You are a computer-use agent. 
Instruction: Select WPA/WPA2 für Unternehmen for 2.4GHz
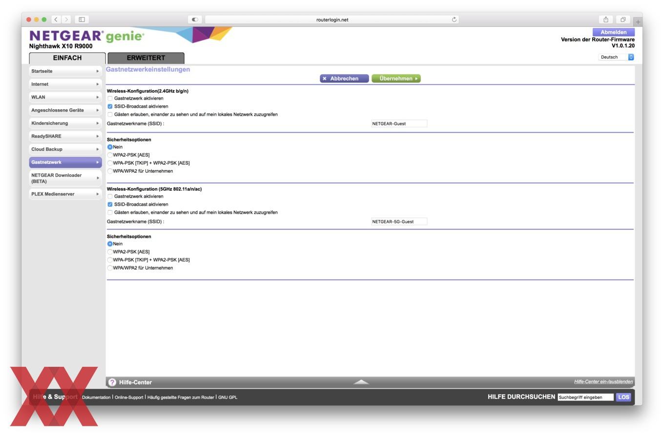(110, 171)
